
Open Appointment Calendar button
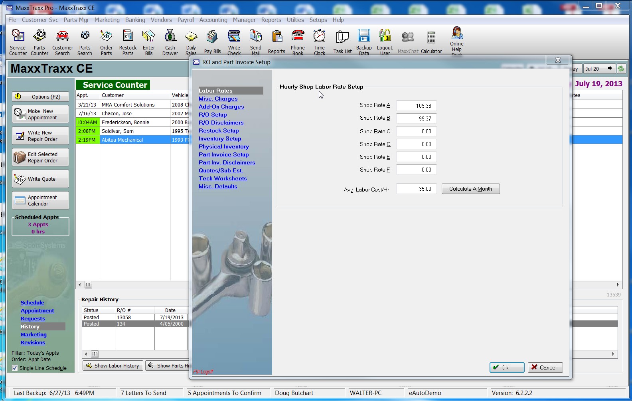(x=40, y=200)
